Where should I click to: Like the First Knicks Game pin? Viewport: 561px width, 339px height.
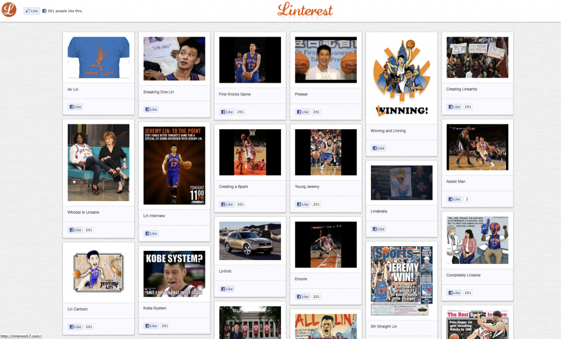click(227, 112)
